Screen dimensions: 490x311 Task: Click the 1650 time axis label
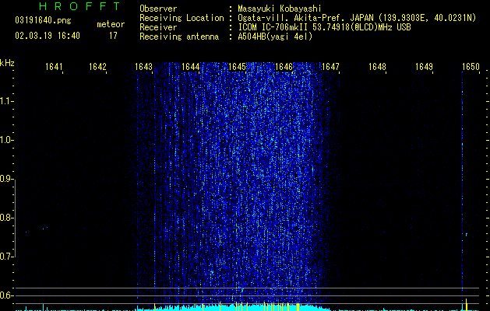471,67
